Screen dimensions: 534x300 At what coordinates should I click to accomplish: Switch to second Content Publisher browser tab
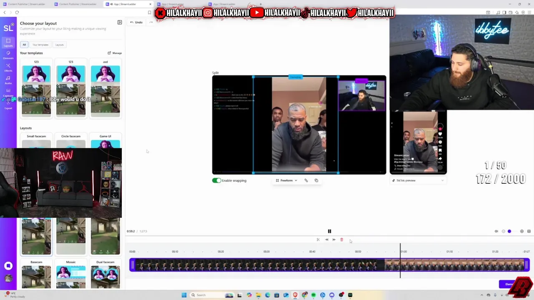[78, 4]
